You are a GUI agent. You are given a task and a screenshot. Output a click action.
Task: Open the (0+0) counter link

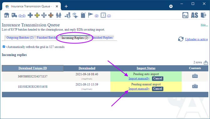(22, 16)
